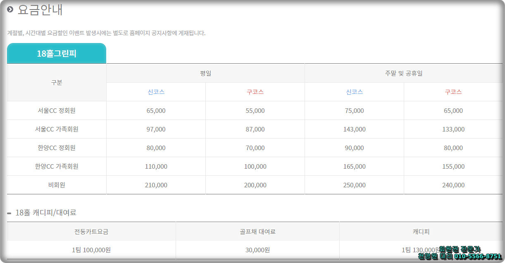Click the 110,000 fee cell
Viewport: 505px width, 263px height.
tap(156, 166)
